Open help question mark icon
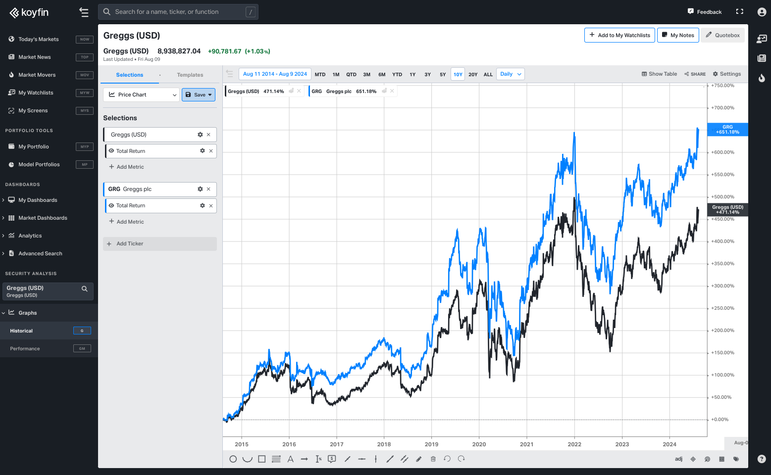Image resolution: width=771 pixels, height=475 pixels. point(762,459)
